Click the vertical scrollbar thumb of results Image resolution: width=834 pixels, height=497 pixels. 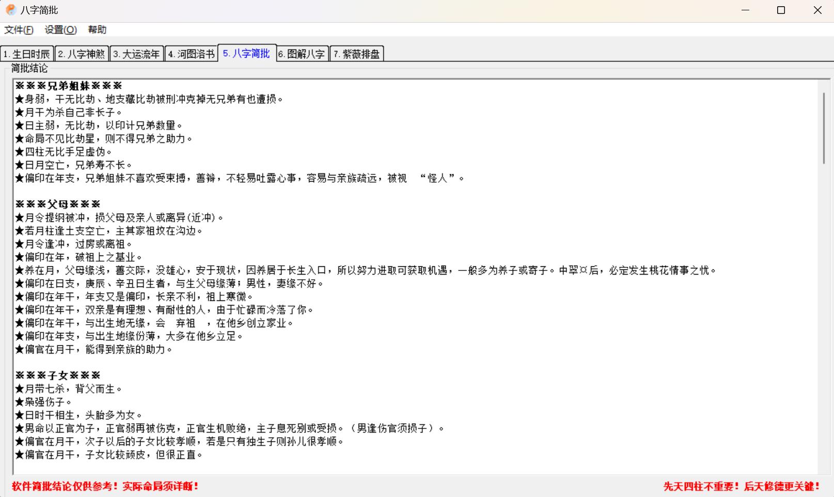click(x=824, y=128)
